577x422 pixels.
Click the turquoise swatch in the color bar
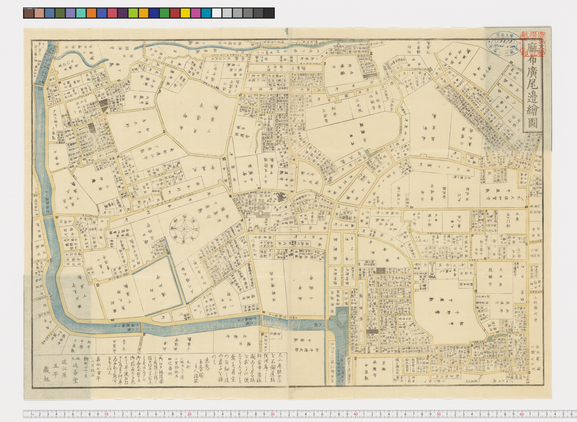click(x=81, y=13)
